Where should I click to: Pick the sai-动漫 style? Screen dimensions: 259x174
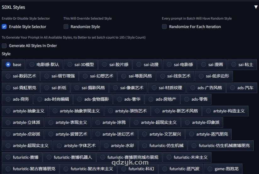pos(139,65)
